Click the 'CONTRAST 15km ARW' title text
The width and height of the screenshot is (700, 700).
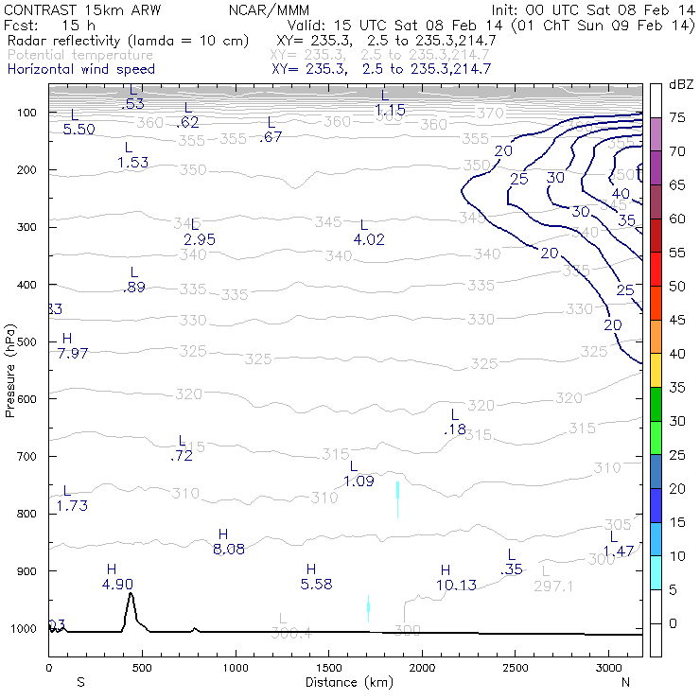point(82,9)
